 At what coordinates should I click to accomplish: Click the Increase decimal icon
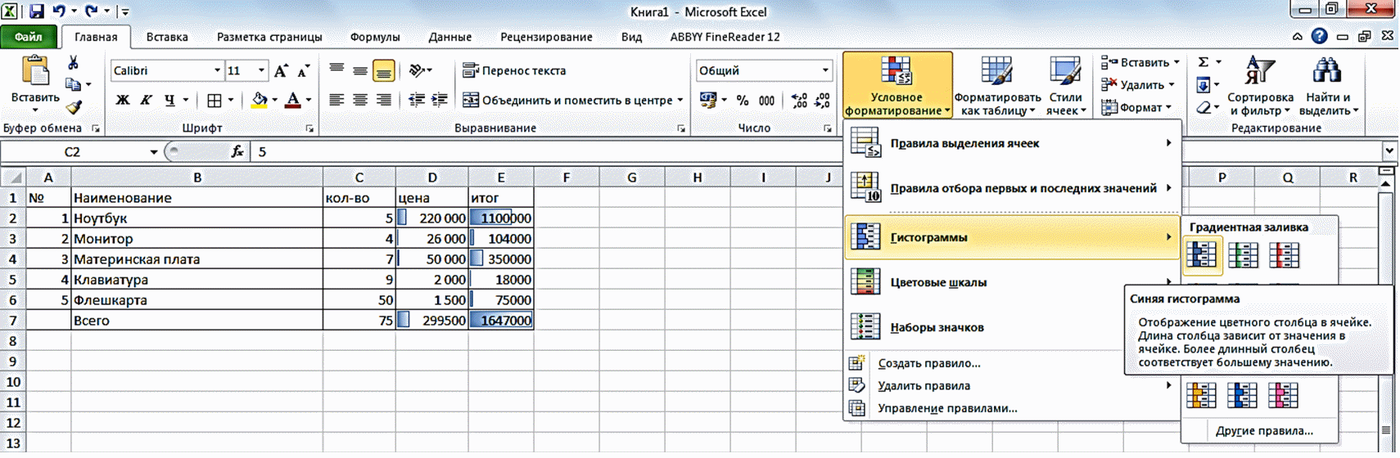(x=799, y=101)
